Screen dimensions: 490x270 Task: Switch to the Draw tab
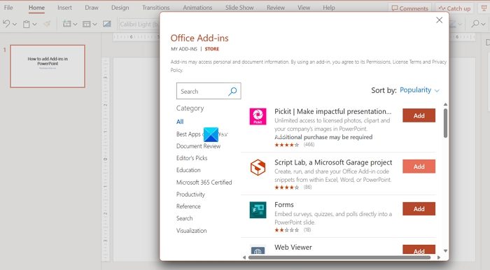[92, 8]
